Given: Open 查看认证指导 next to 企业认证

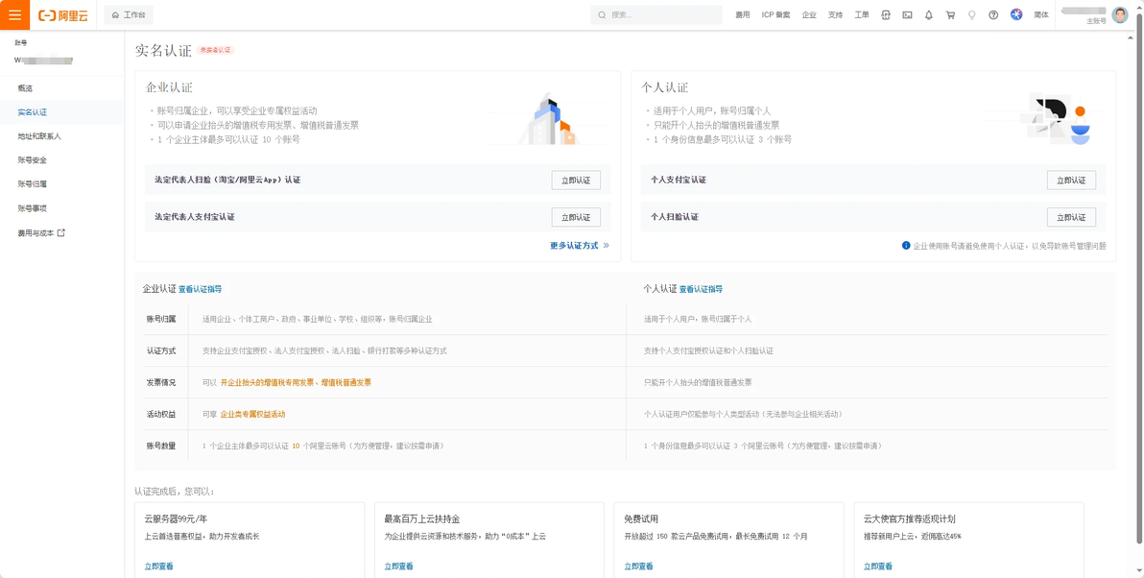Looking at the screenshot, I should [x=200, y=289].
